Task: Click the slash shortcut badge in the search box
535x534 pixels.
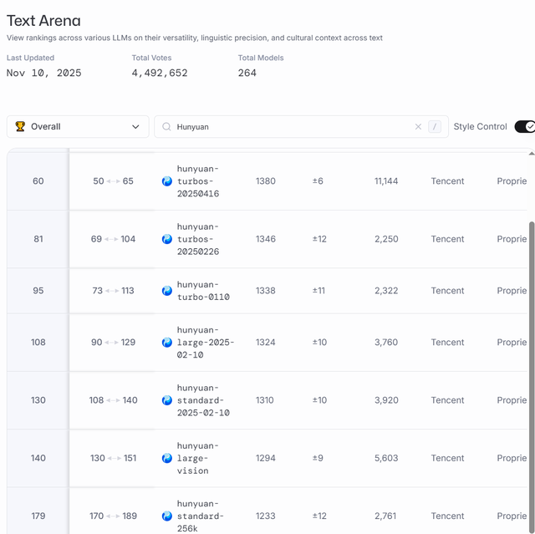Action: click(435, 127)
